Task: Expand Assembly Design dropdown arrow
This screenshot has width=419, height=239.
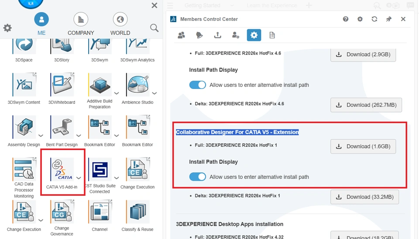Action: [x=41, y=135]
